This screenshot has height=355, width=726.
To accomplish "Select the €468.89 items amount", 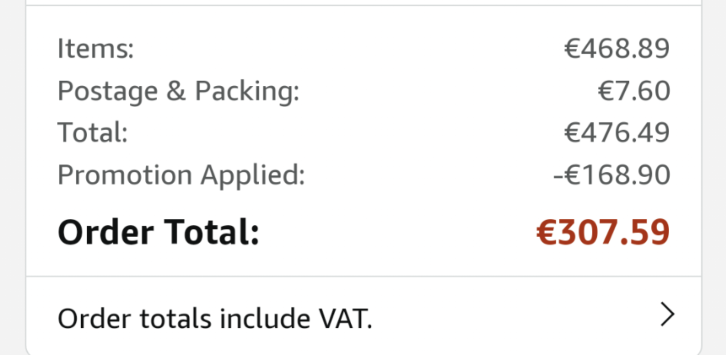I will click(617, 48).
